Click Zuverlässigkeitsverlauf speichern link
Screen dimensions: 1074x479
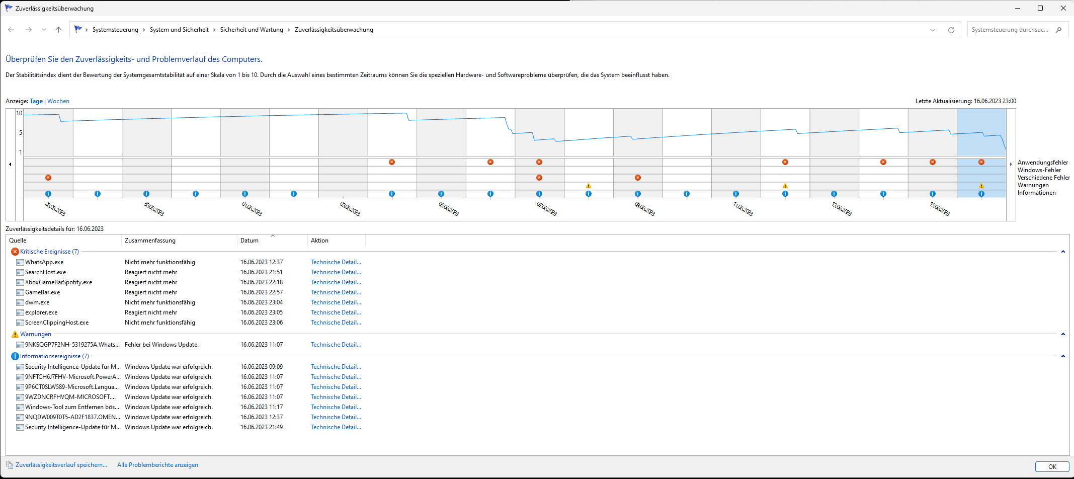click(61, 465)
